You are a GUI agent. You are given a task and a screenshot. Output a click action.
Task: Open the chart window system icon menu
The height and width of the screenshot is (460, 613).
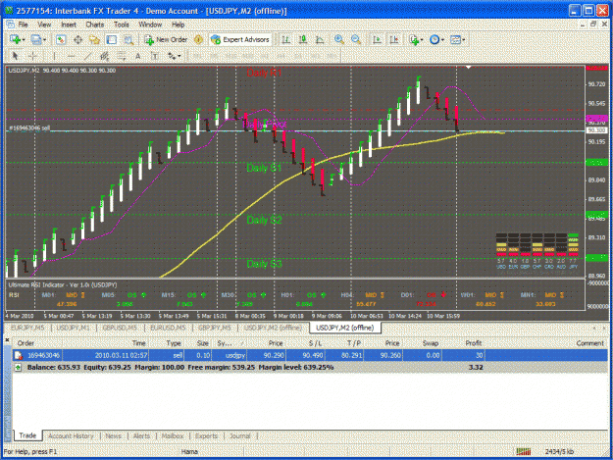[x=10, y=25]
